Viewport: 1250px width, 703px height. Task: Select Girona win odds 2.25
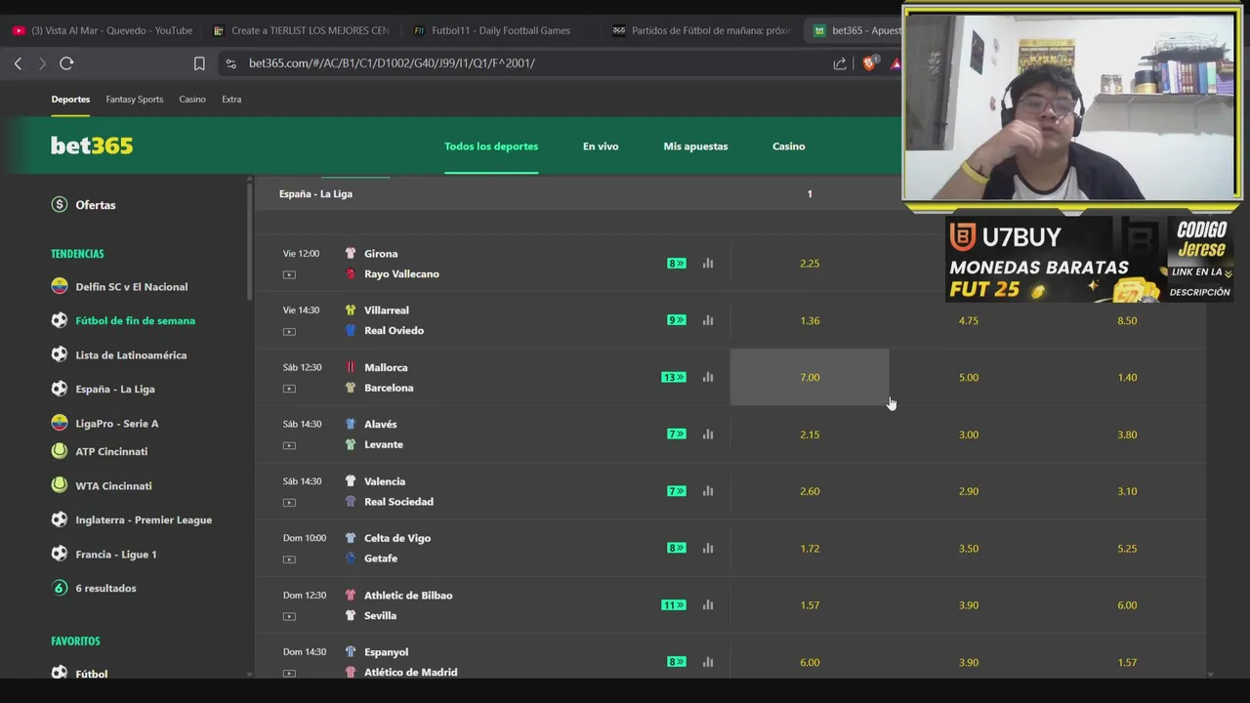(810, 264)
